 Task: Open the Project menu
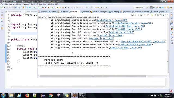[x=39, y=4]
